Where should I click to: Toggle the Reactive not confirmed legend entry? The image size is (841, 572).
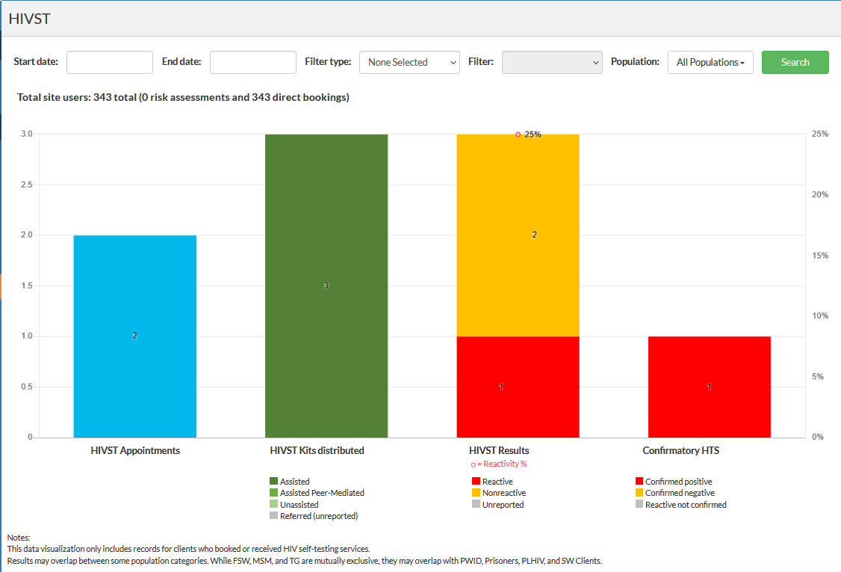[685, 505]
